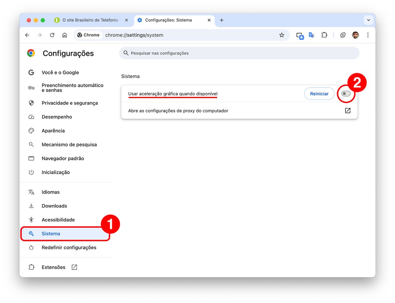
Task: Go back with the browser back arrow
Action: coord(27,35)
